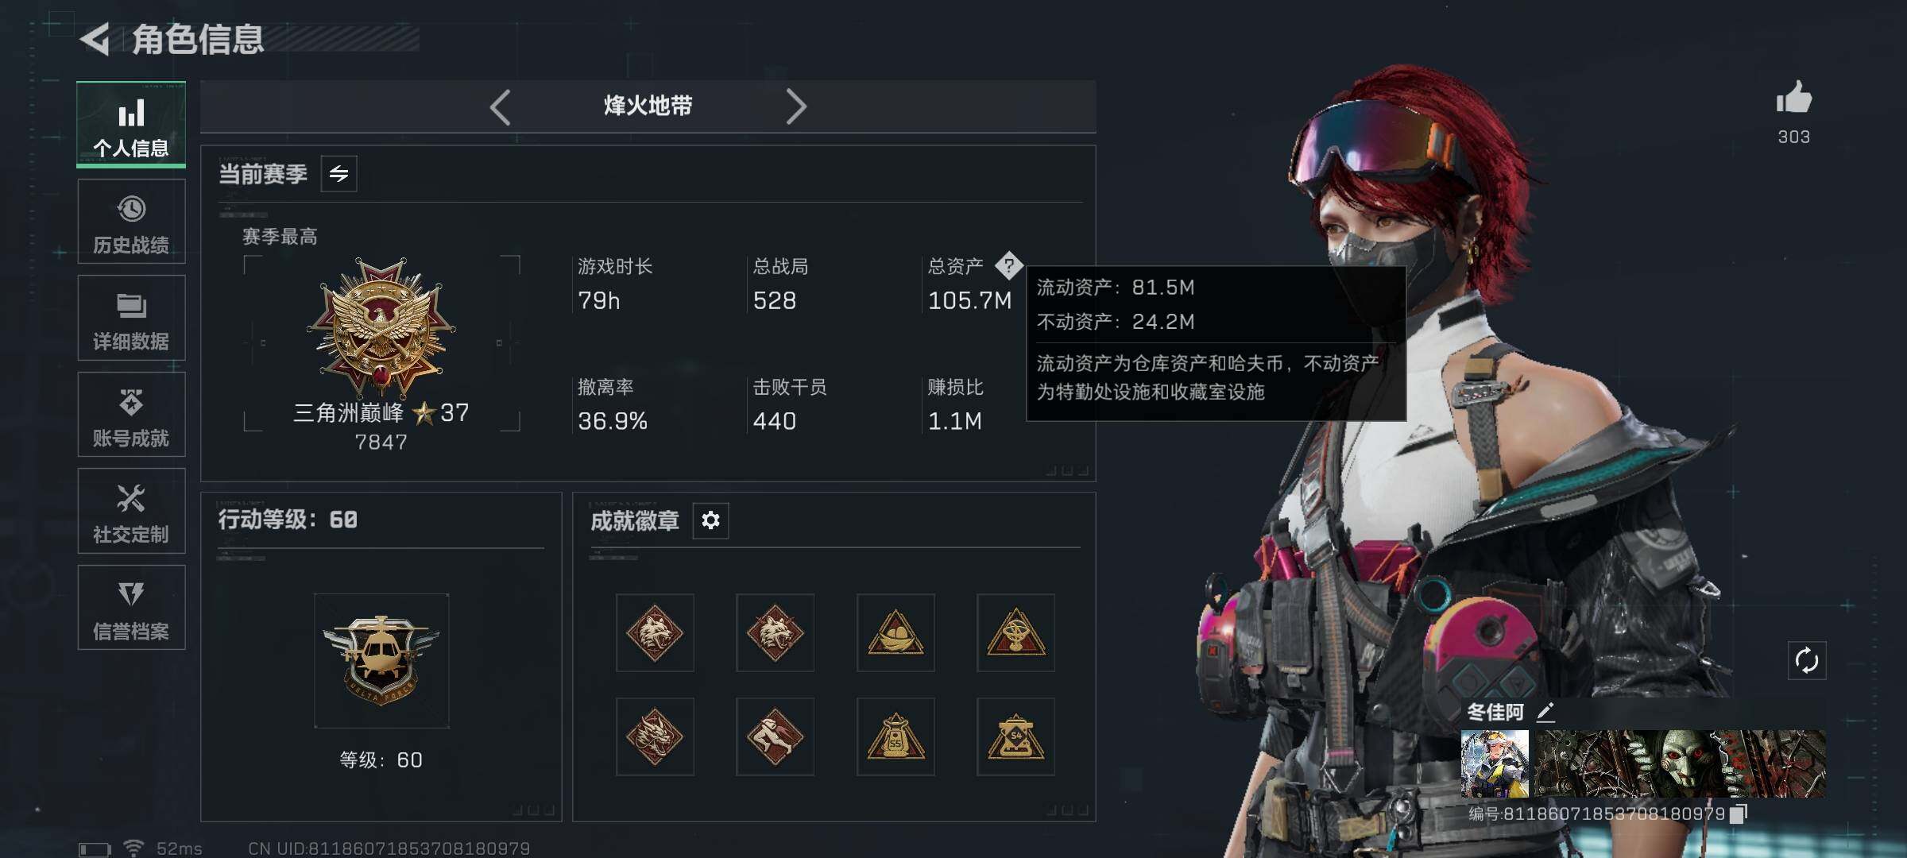This screenshot has height=858, width=1907.
Task: Click the player avatar thumbnail
Action: click(x=1495, y=763)
